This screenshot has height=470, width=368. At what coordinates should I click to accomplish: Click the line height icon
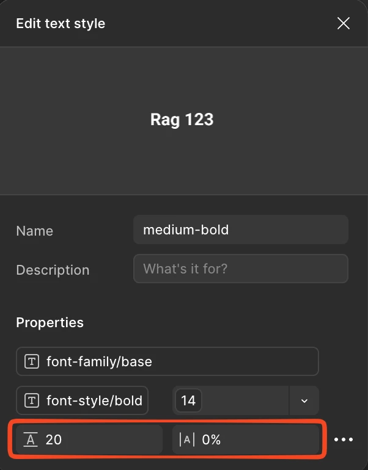tap(31, 439)
